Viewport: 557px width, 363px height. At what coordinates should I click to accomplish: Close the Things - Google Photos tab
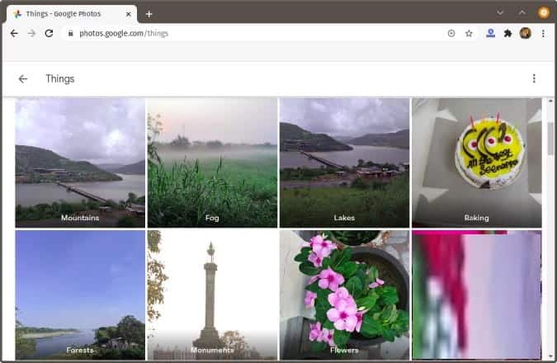[129, 14]
